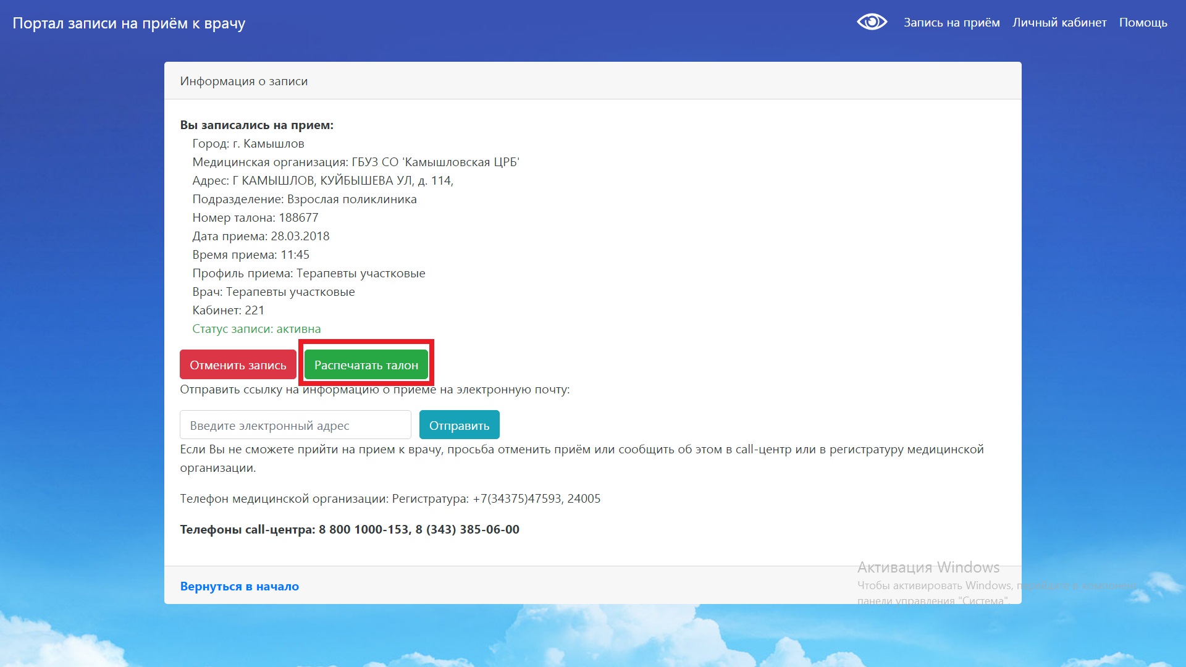Click the Информация о записи card header
Viewport: 1186px width, 667px height.
(243, 81)
